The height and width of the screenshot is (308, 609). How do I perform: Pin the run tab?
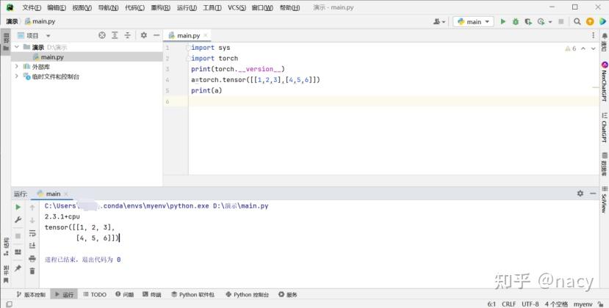(18, 268)
